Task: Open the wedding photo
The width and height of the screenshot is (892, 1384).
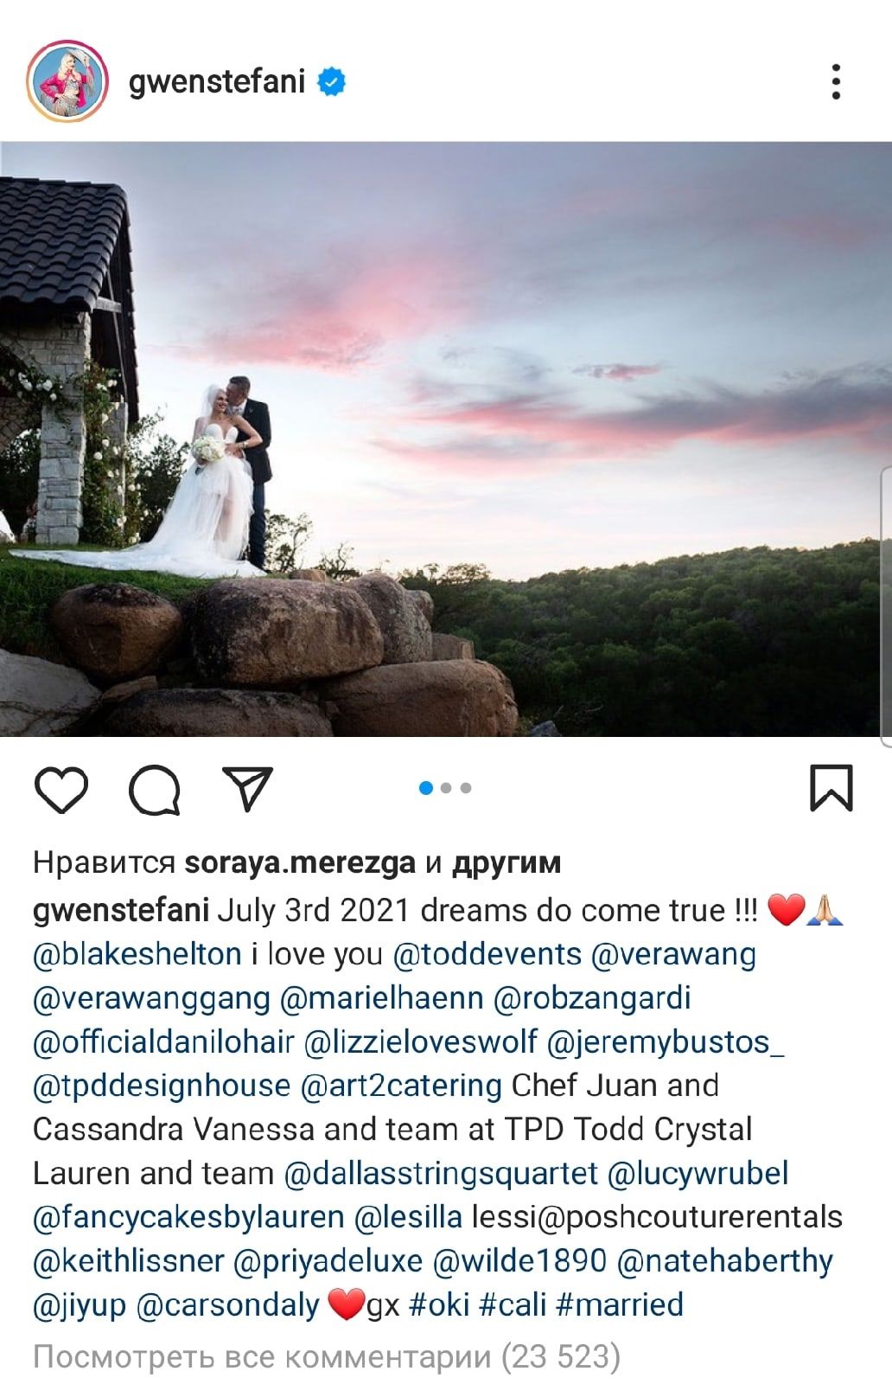Action: tap(446, 439)
